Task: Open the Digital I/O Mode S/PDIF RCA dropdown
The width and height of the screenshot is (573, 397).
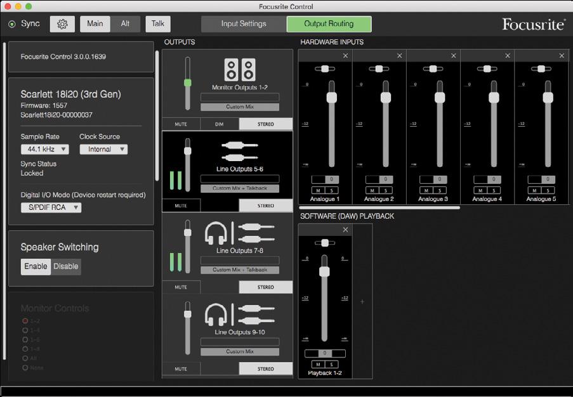Action: pos(51,207)
